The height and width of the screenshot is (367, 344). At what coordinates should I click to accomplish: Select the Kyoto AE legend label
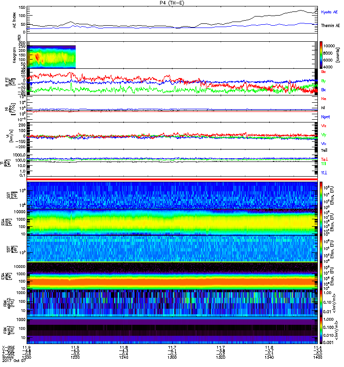pyautogui.click(x=329, y=12)
